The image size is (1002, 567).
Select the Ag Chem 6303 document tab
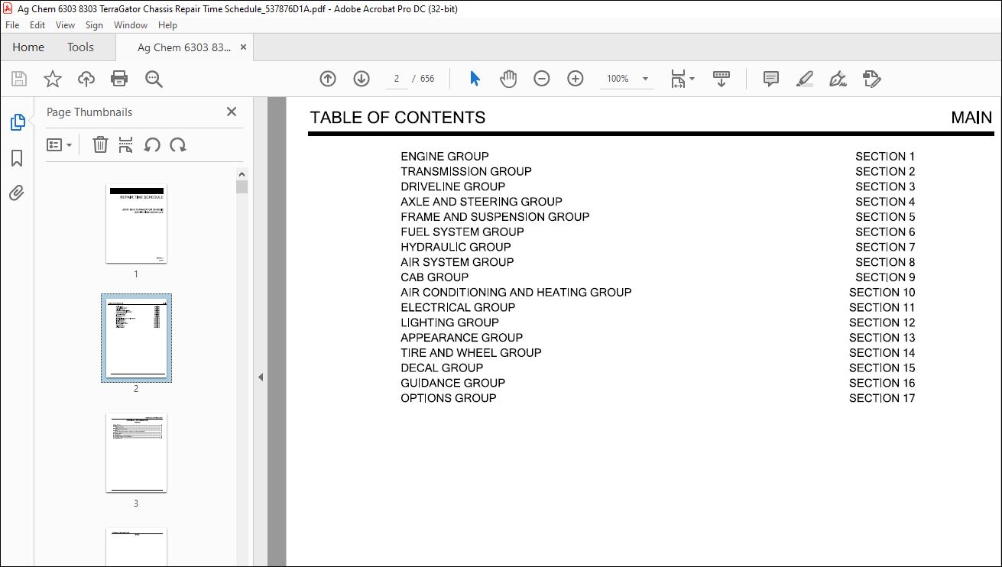pos(184,47)
